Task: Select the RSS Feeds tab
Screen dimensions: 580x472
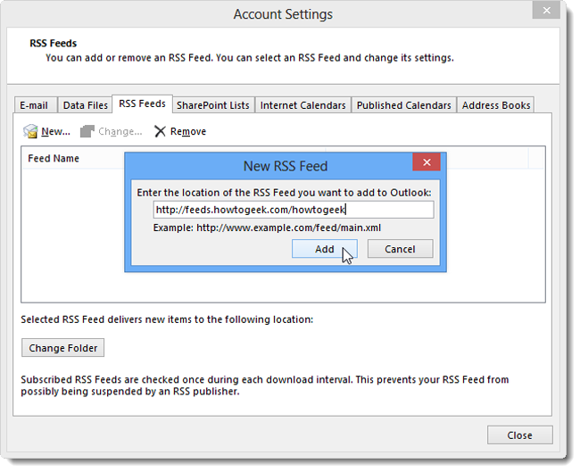Action: coord(142,104)
